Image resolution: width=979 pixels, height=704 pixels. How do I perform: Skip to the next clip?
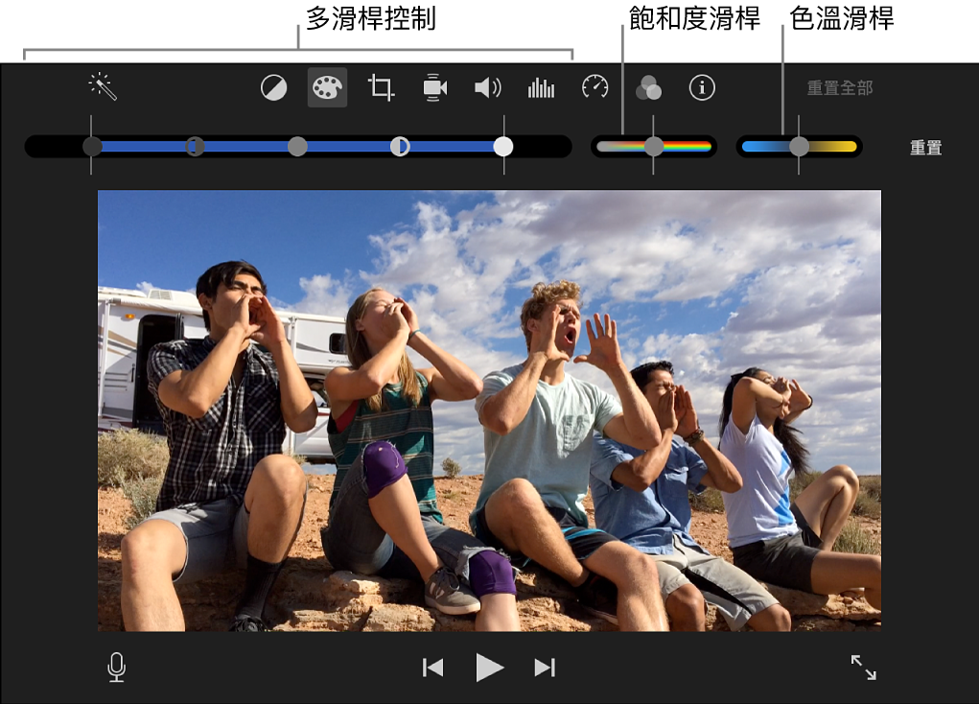[x=545, y=668]
